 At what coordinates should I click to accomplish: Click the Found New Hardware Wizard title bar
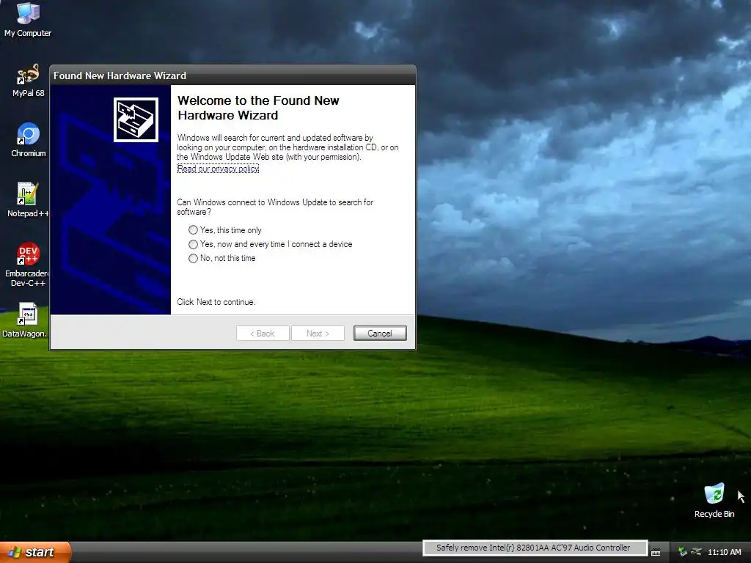tap(232, 76)
